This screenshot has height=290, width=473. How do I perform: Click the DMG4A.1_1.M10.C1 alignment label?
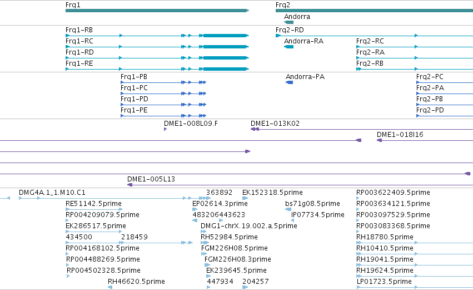coord(52,193)
